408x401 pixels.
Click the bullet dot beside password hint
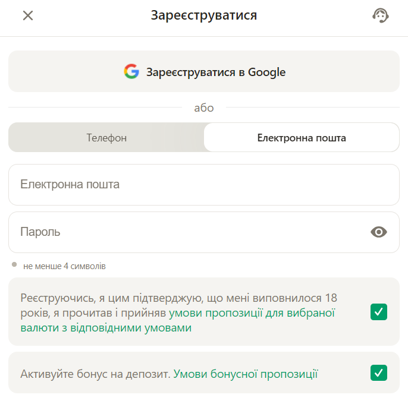click(x=14, y=264)
